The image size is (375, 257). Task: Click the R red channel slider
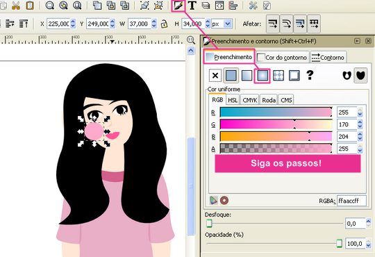(x=276, y=112)
